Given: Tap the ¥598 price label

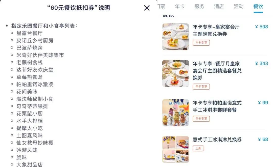Looking at the screenshot, I should pyautogui.click(x=262, y=27).
